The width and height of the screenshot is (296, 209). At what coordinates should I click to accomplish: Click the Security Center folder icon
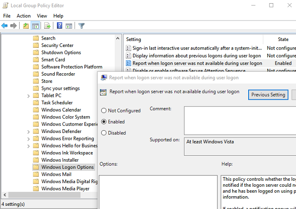point(36,46)
